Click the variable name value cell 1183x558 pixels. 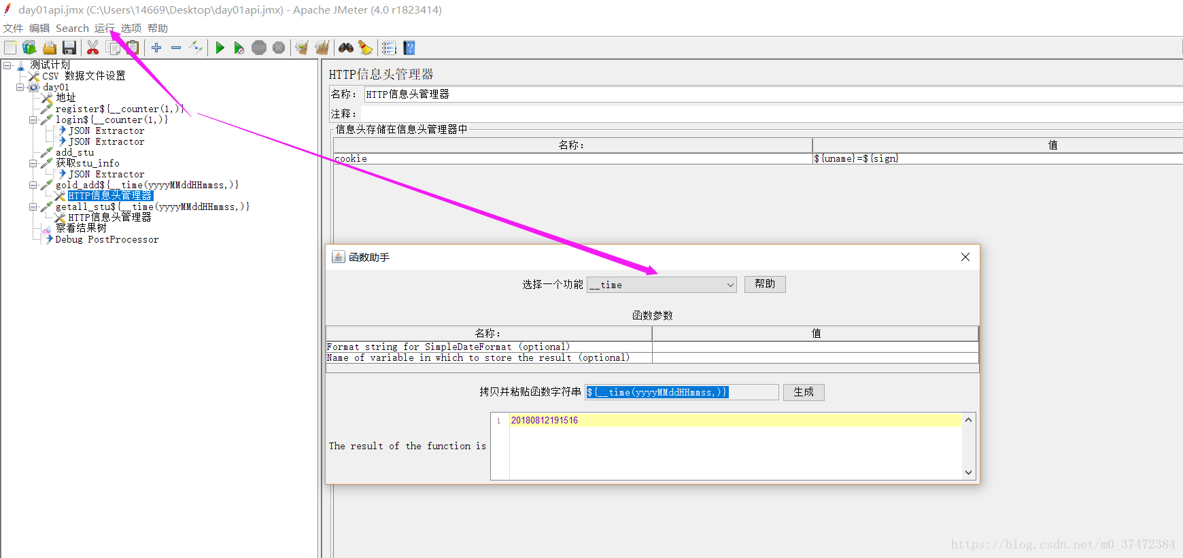coord(815,358)
